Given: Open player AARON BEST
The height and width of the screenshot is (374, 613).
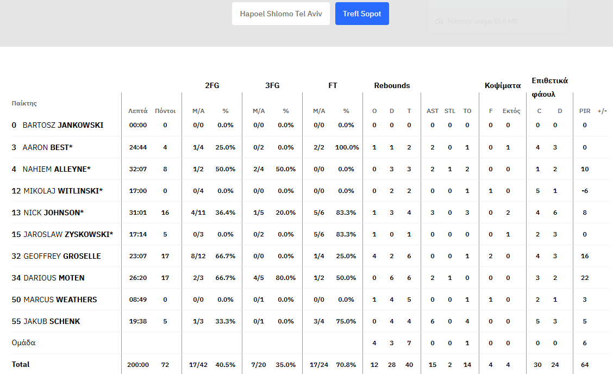Looking at the screenshot, I should point(48,147).
